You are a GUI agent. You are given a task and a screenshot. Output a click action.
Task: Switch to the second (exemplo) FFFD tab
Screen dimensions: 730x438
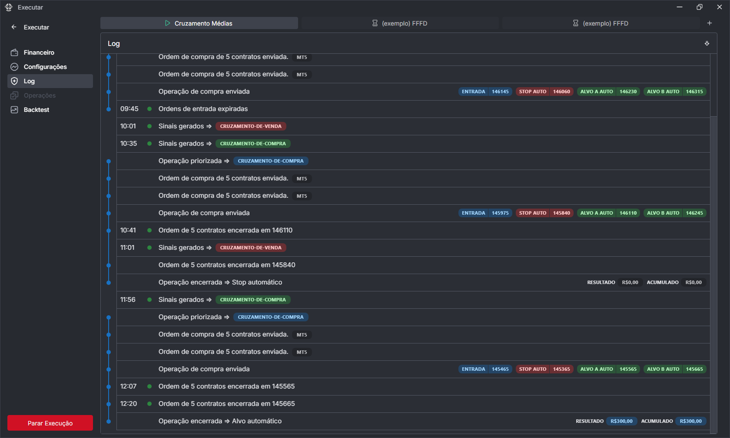click(x=400, y=23)
